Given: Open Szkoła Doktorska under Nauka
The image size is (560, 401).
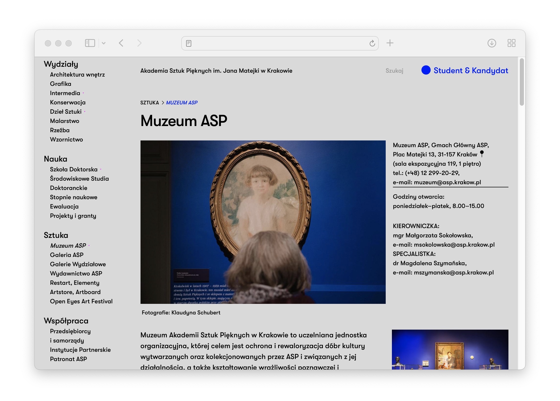Looking at the screenshot, I should (x=74, y=169).
